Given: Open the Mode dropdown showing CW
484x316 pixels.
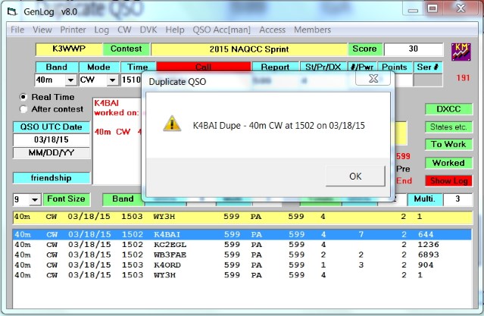Looking at the screenshot, I should tap(112, 80).
